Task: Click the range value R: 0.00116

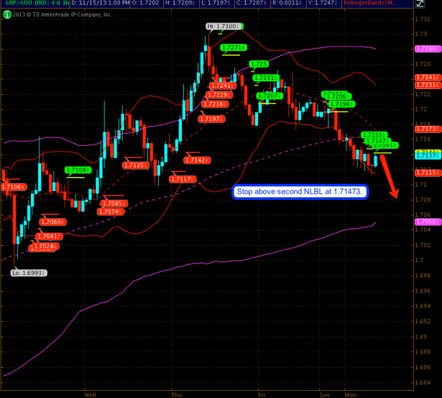Action: (x=287, y=3)
